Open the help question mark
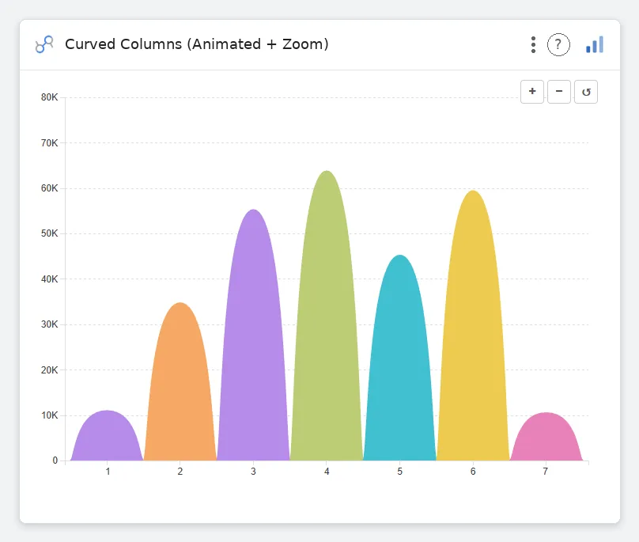Viewport: 639px width, 542px height. (x=558, y=44)
